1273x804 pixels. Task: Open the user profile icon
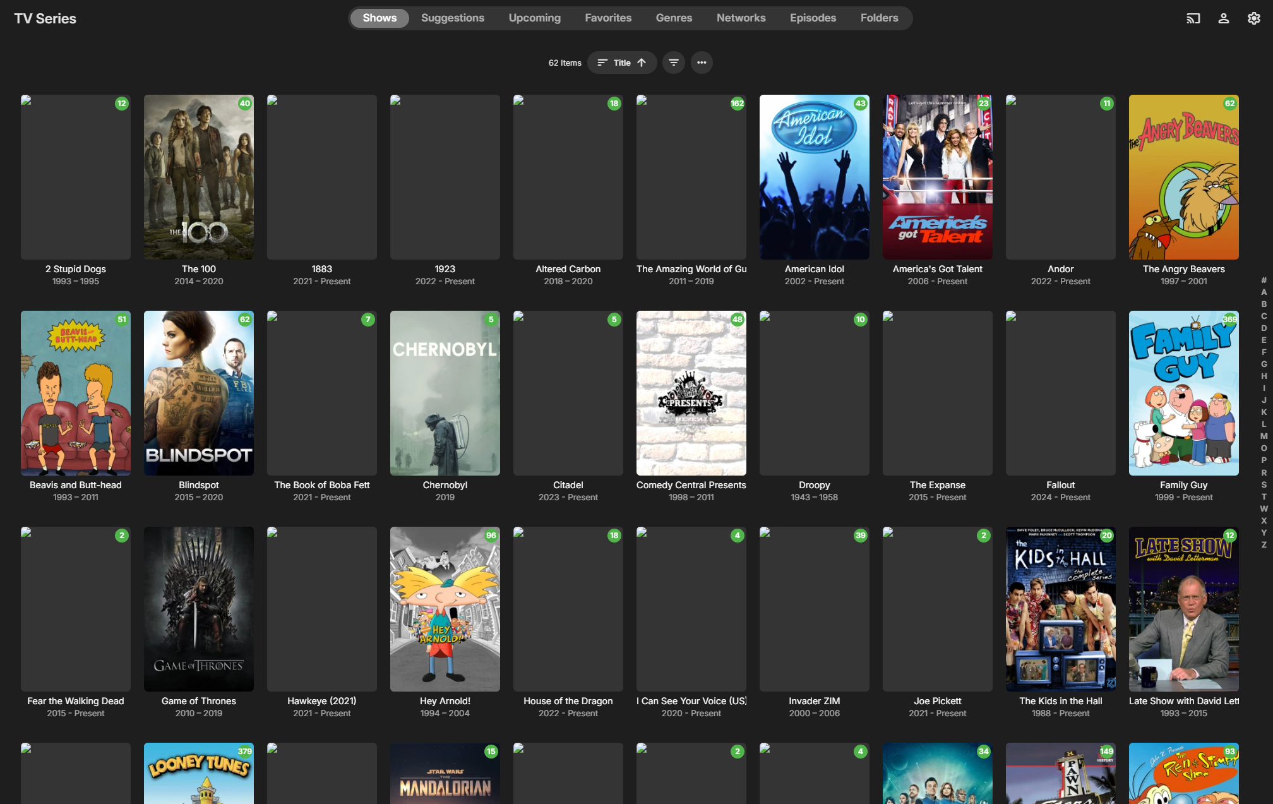(x=1223, y=18)
